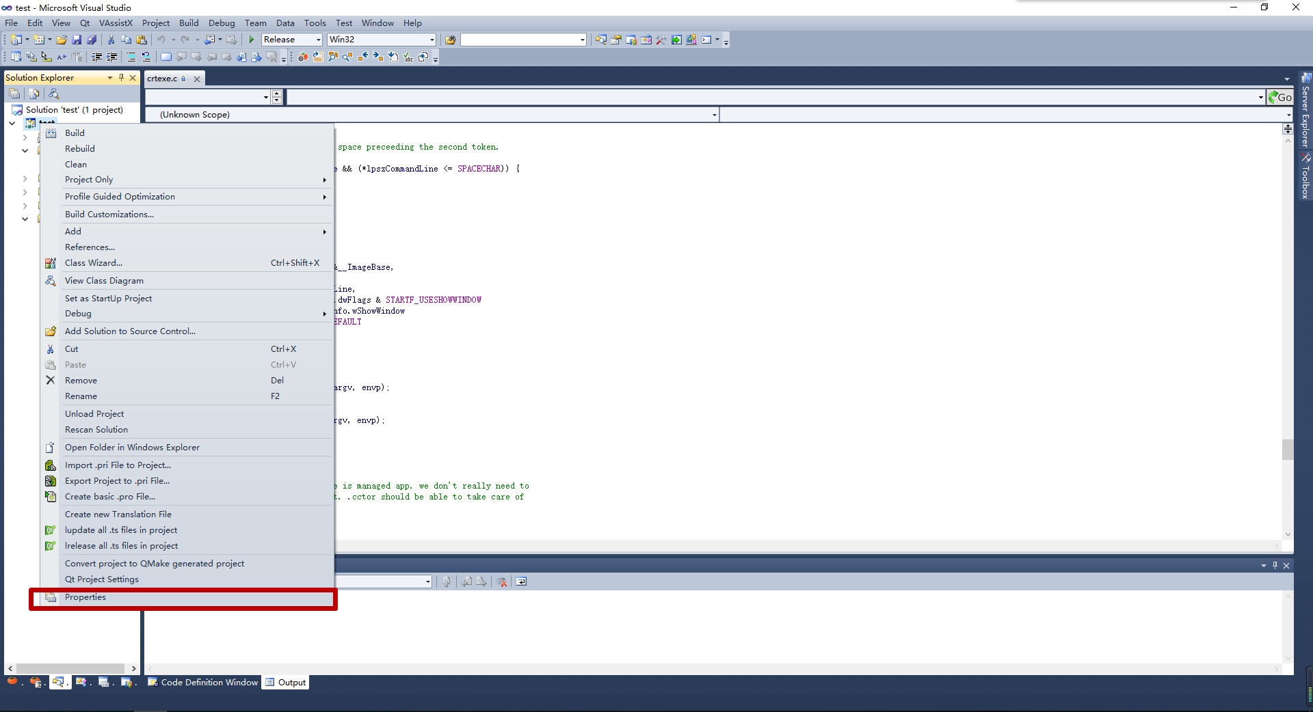
Task: Click Solution Explorer Properties toolbar icon
Action: click(x=14, y=94)
